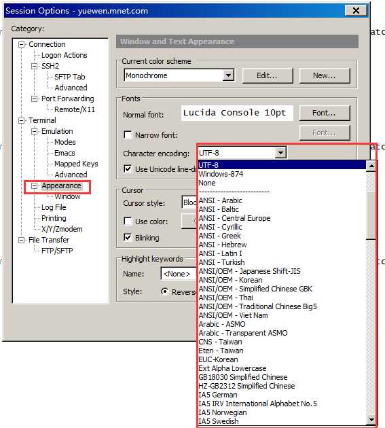Collapse the Emulation tree node
Screen dimensions: 385x428
click(x=34, y=132)
